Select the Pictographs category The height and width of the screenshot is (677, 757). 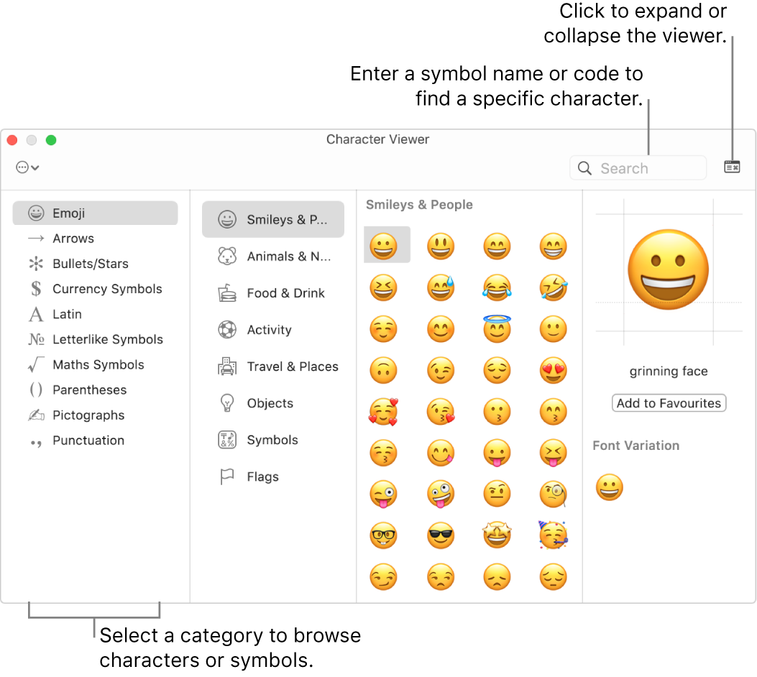[89, 415]
